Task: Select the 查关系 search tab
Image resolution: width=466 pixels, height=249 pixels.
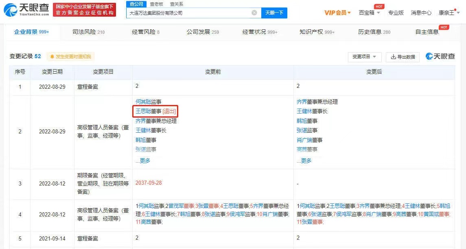Action: [x=177, y=4]
